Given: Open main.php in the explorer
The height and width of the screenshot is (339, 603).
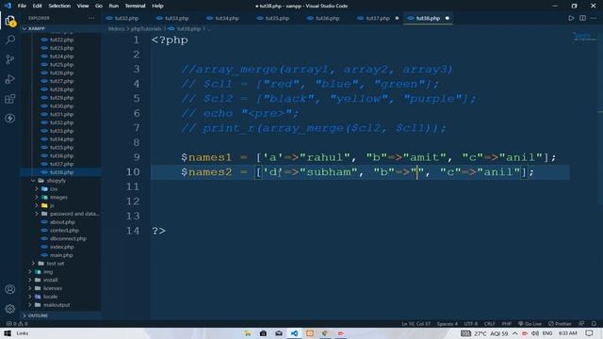Looking at the screenshot, I should pyautogui.click(x=61, y=255).
